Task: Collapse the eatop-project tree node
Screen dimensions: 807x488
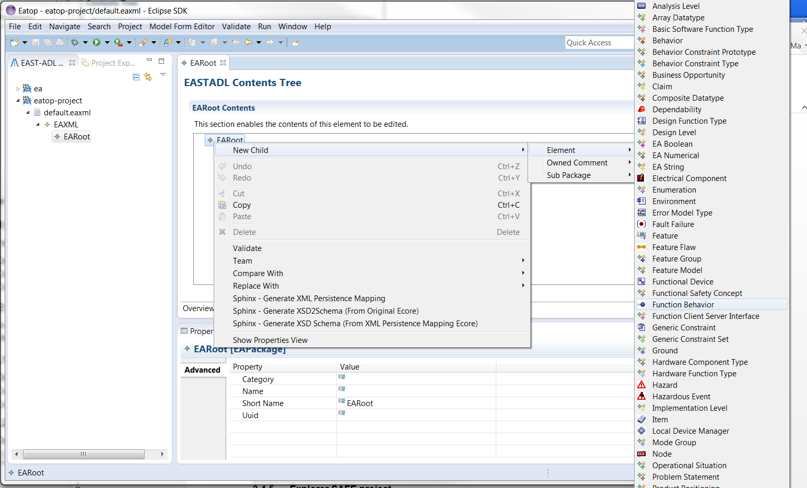Action: click(18, 101)
